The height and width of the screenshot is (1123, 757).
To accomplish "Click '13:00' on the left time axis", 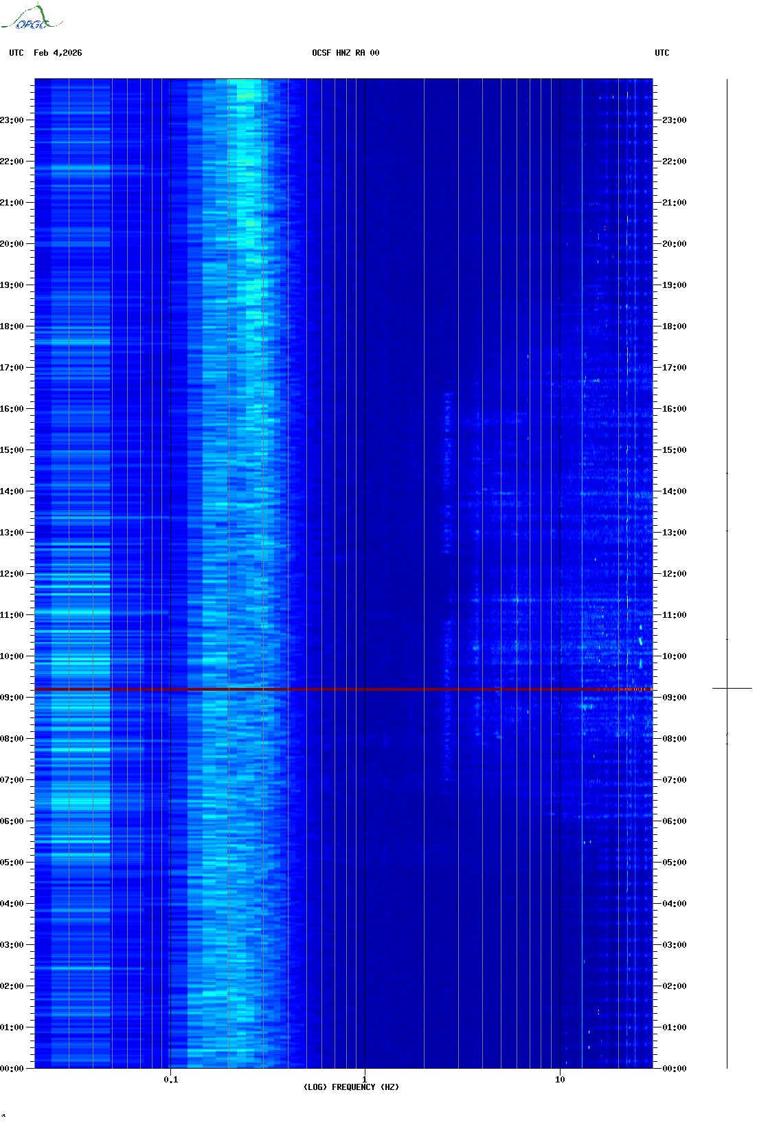I will [12, 533].
